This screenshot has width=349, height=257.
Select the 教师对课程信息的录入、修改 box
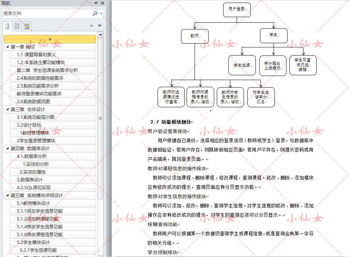[x=200, y=97]
